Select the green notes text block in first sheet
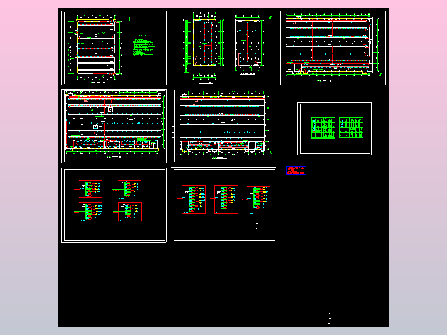The width and height of the screenshot is (447, 335). (143, 46)
